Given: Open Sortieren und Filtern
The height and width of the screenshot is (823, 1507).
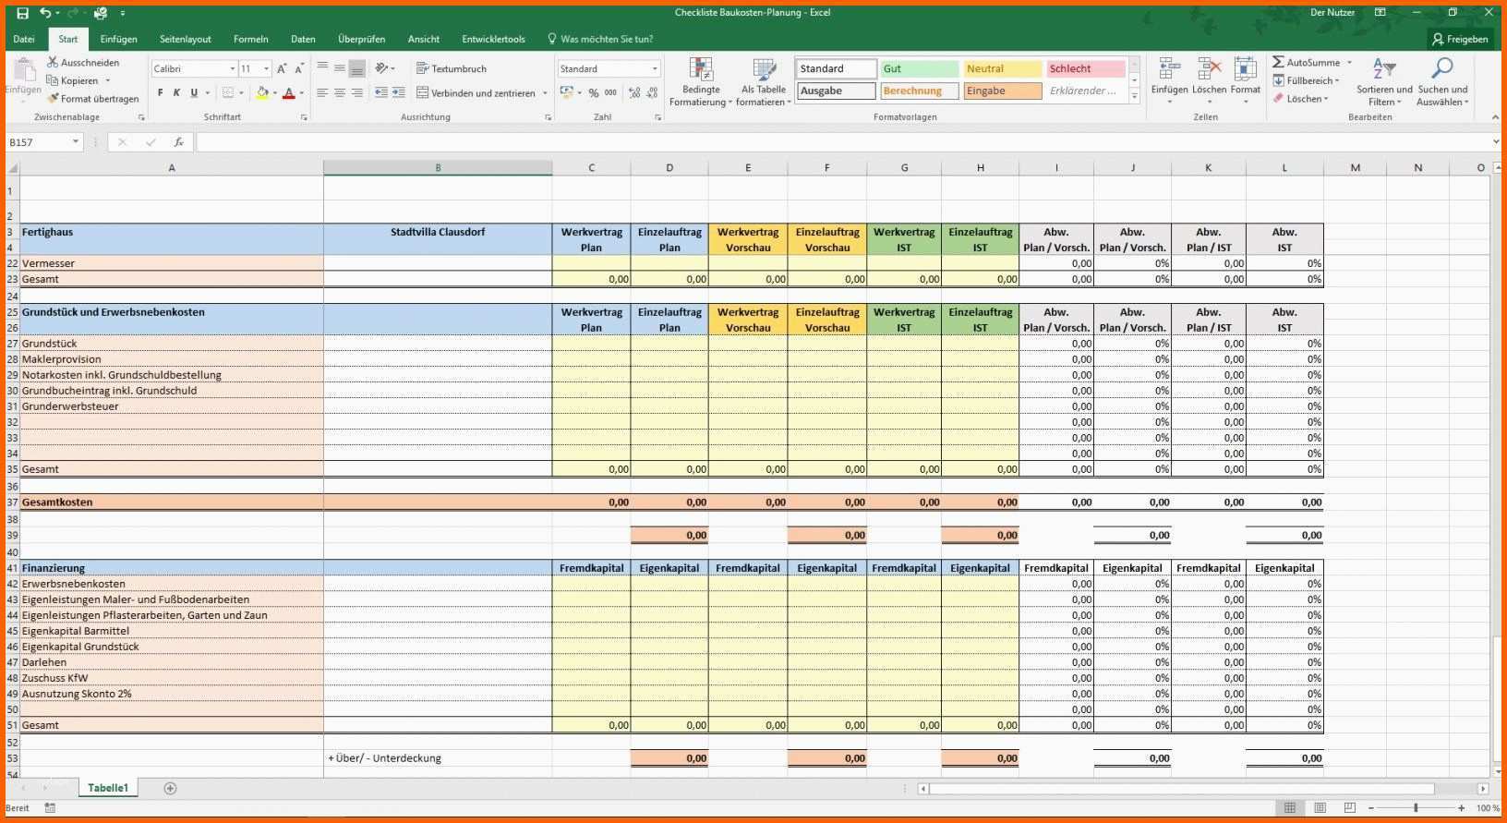Looking at the screenshot, I should tap(1383, 82).
